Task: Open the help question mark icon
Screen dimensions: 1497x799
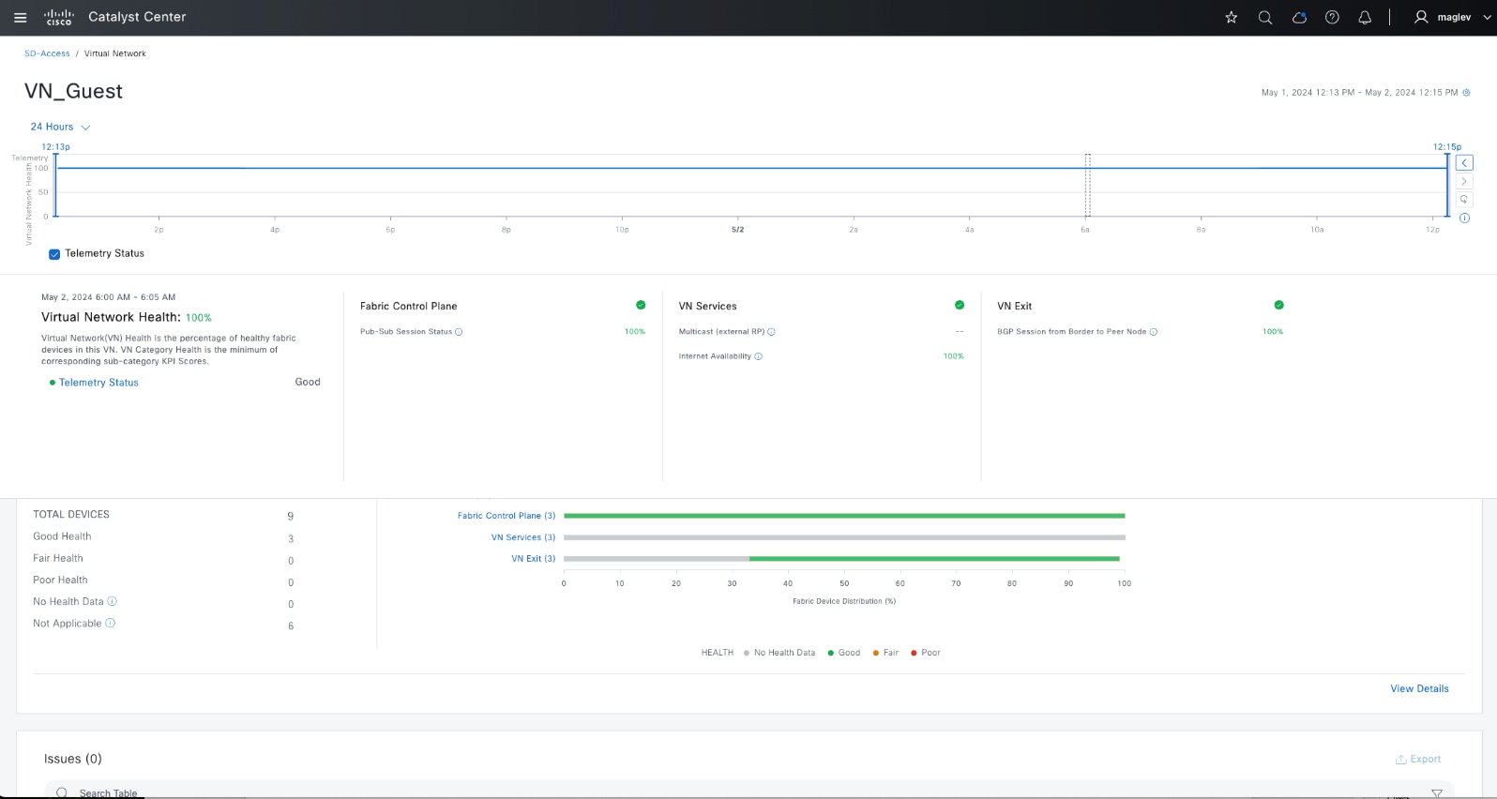Action: [x=1332, y=17]
